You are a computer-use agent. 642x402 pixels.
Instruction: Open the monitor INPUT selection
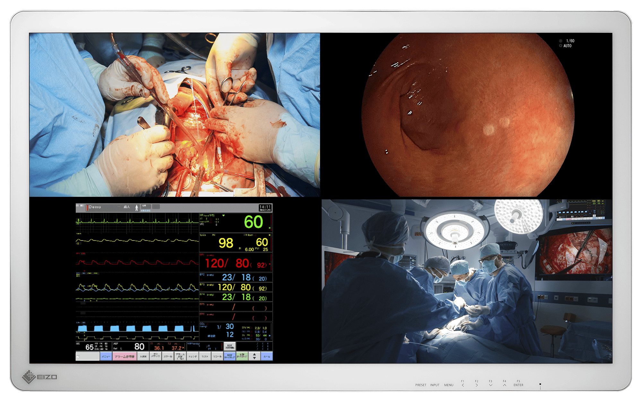click(x=435, y=385)
